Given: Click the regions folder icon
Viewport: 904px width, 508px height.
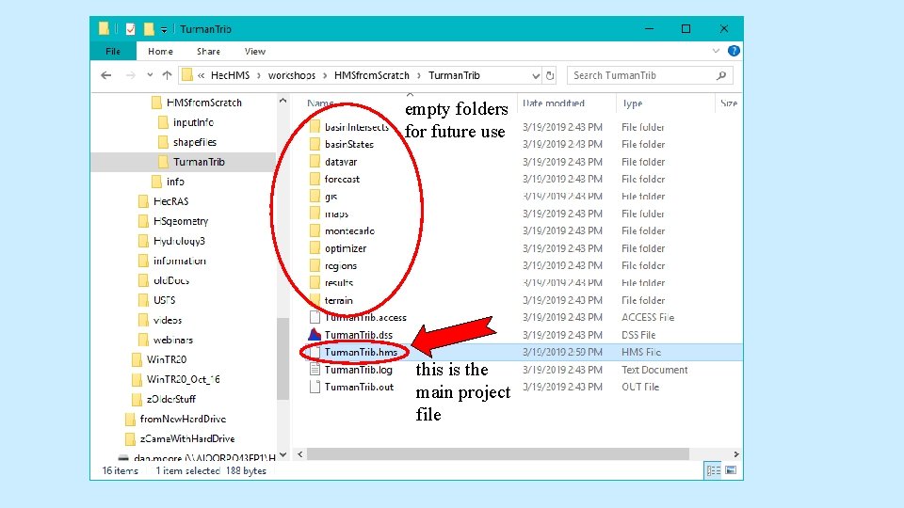Looking at the screenshot, I should click(315, 265).
